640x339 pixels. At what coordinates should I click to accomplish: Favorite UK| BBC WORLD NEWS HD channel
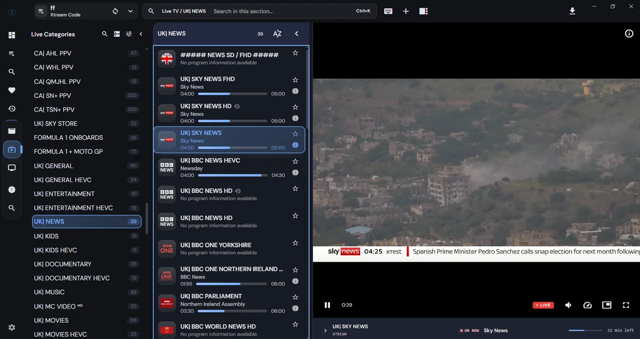pyautogui.click(x=295, y=324)
